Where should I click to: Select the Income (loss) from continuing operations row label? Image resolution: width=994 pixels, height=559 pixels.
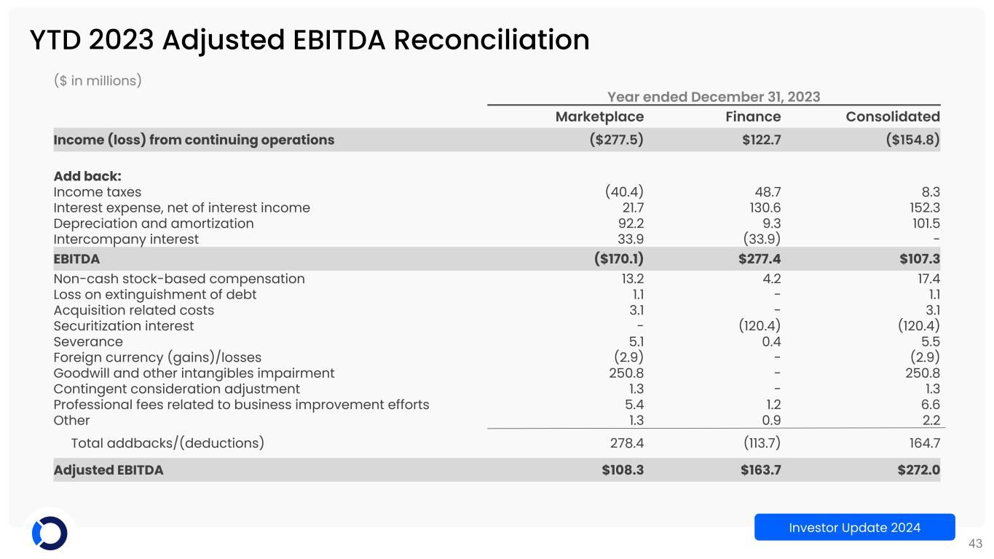[x=194, y=140]
